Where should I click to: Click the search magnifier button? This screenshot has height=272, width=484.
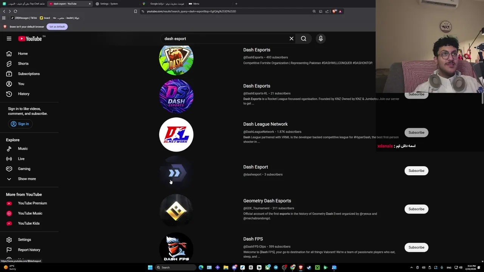point(304,39)
